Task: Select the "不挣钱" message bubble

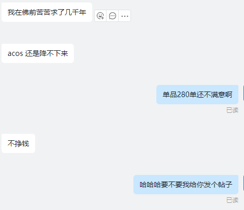Action: coord(18,143)
